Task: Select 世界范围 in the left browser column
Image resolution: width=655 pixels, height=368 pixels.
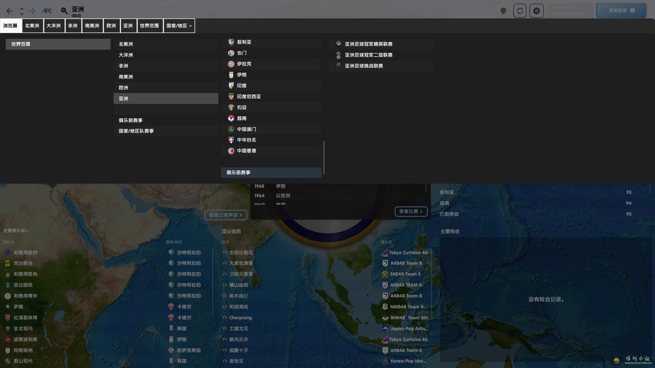Action: (58, 44)
